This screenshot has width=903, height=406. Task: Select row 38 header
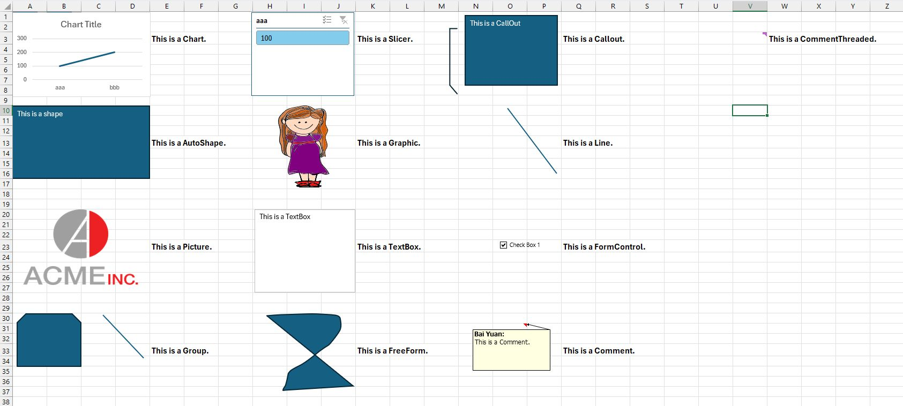(6, 402)
